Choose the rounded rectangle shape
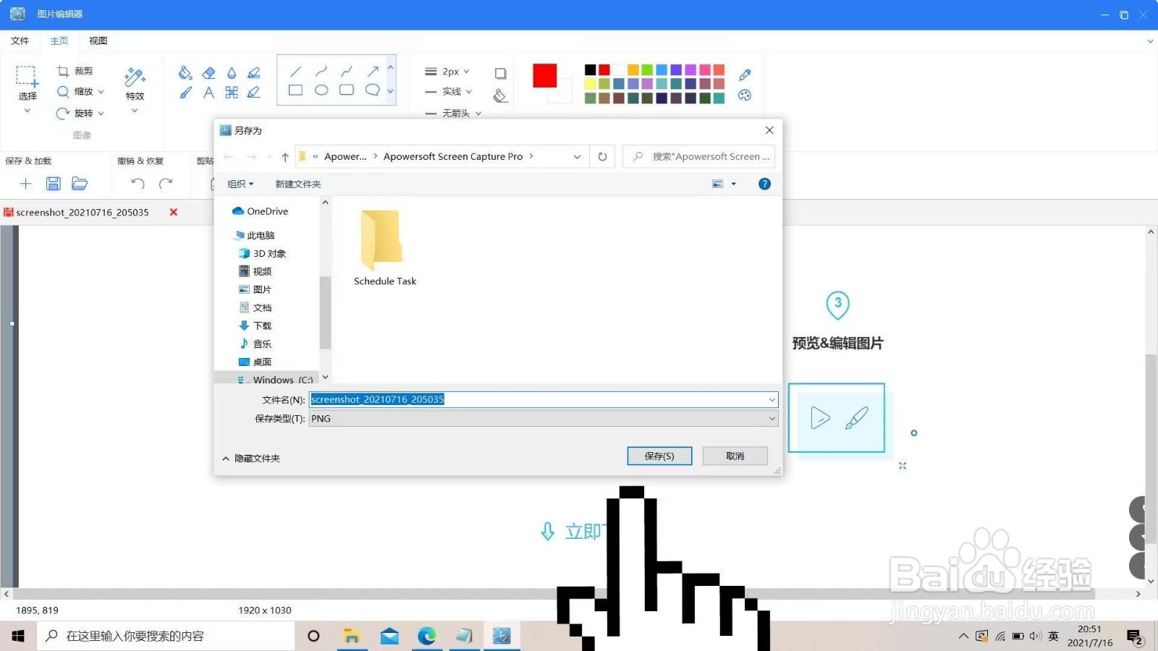1158x651 pixels. click(347, 90)
